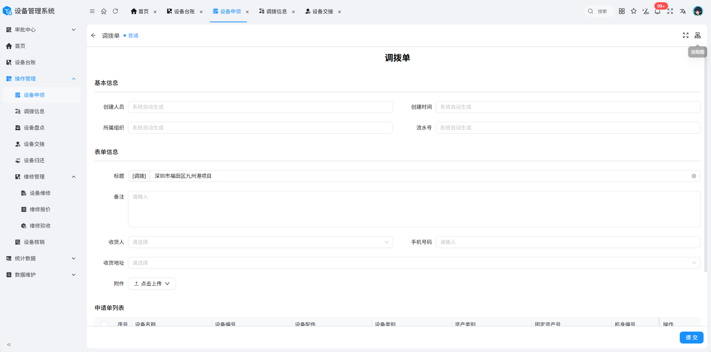The width and height of the screenshot is (711, 352).
Task: Click into the 手机号码 input field
Action: pyautogui.click(x=568, y=242)
